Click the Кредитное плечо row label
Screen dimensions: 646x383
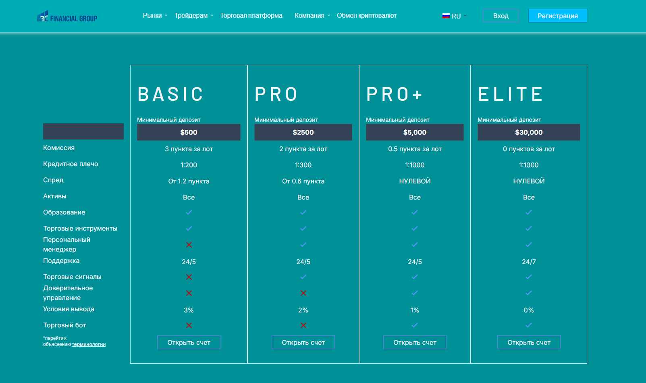[71, 164]
